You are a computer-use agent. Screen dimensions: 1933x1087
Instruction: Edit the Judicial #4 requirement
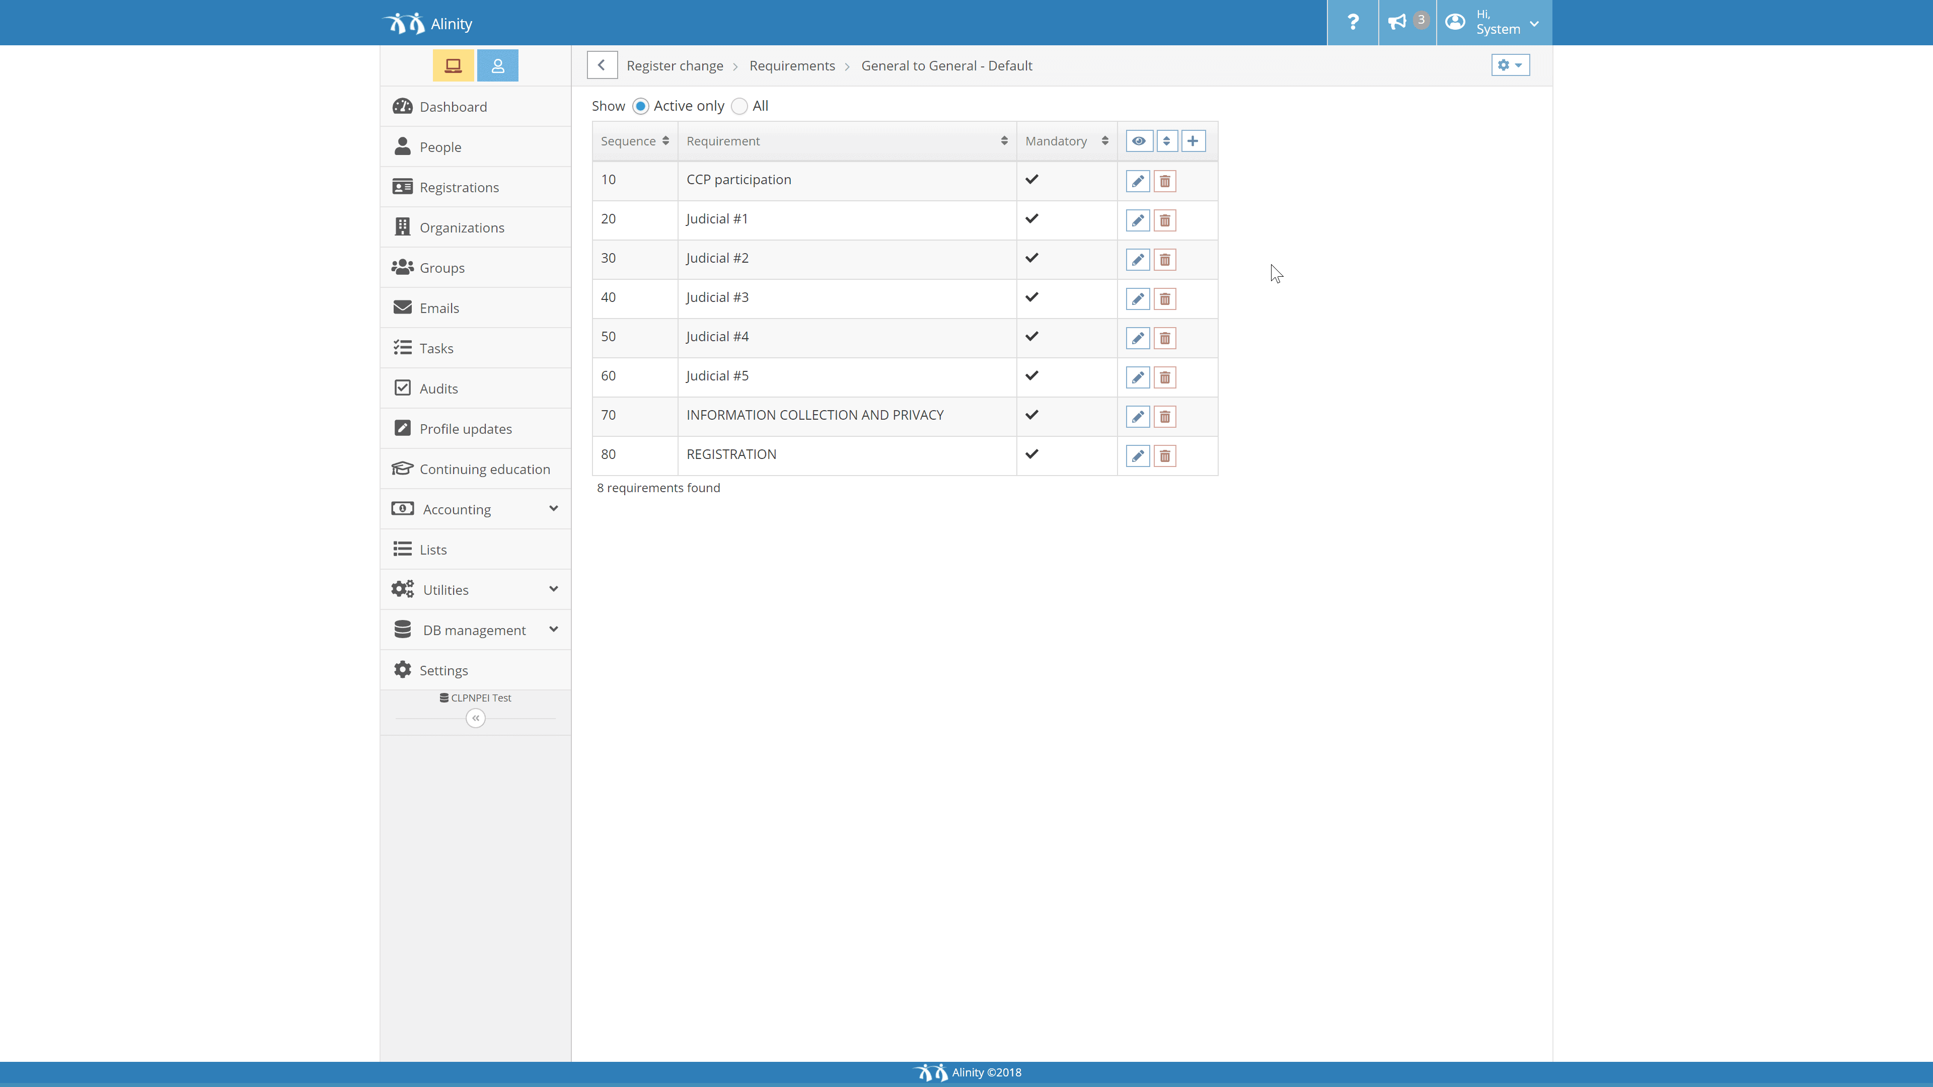coord(1138,338)
